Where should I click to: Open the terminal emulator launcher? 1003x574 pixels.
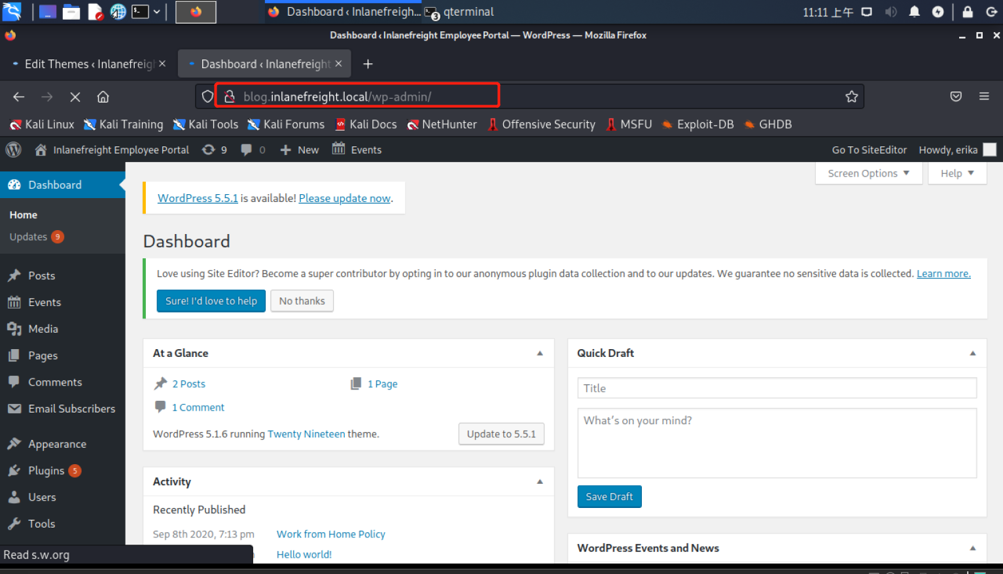click(140, 12)
